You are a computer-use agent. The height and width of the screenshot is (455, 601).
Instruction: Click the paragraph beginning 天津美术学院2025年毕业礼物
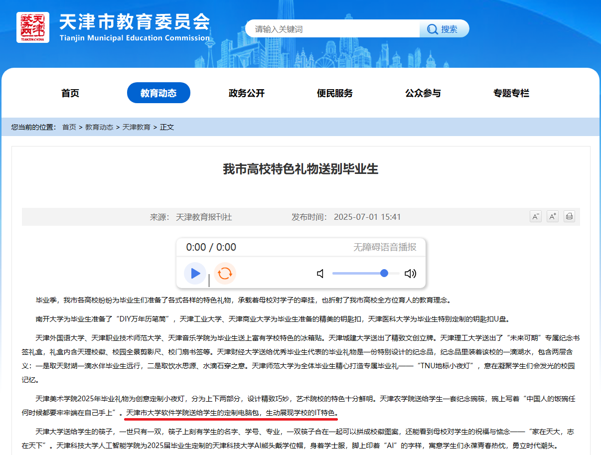point(300,406)
